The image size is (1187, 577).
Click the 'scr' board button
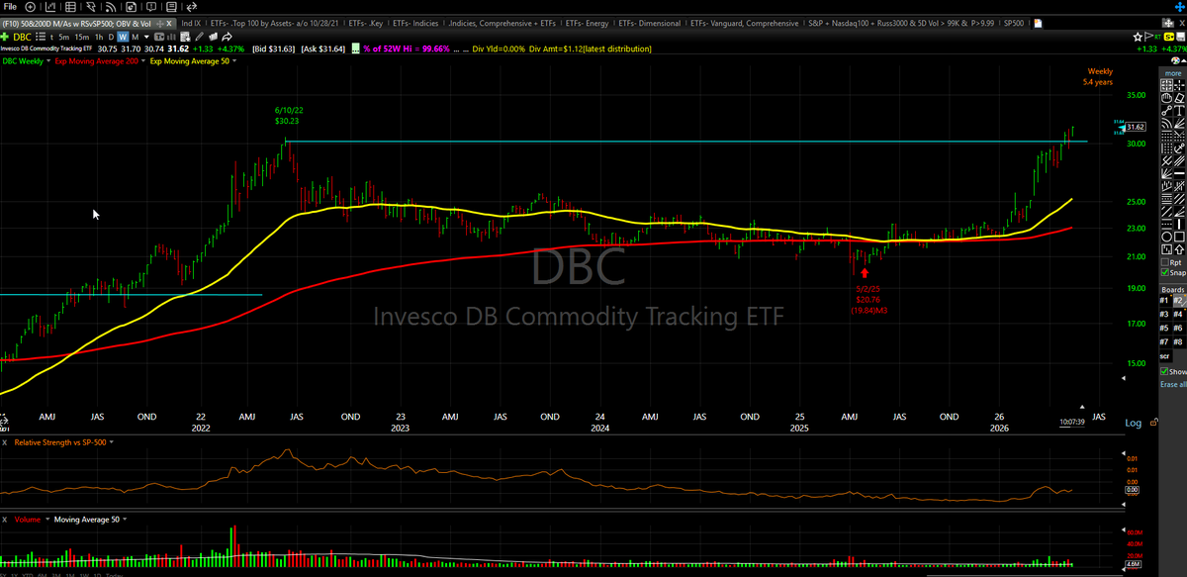point(1165,354)
